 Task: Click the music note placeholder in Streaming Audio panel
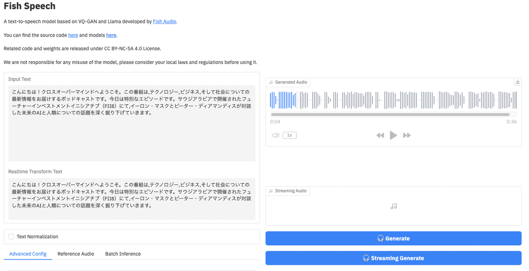click(x=393, y=205)
